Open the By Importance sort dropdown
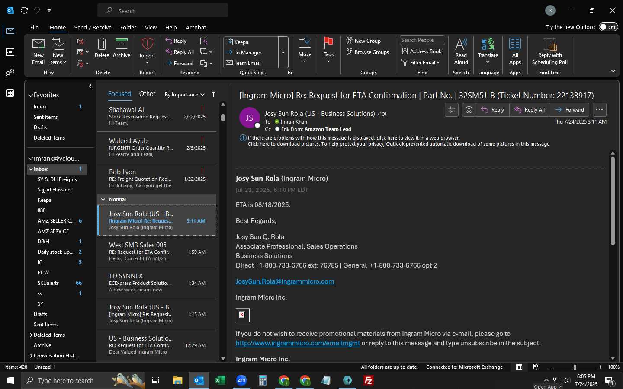This screenshot has width=623, height=389. [x=185, y=95]
